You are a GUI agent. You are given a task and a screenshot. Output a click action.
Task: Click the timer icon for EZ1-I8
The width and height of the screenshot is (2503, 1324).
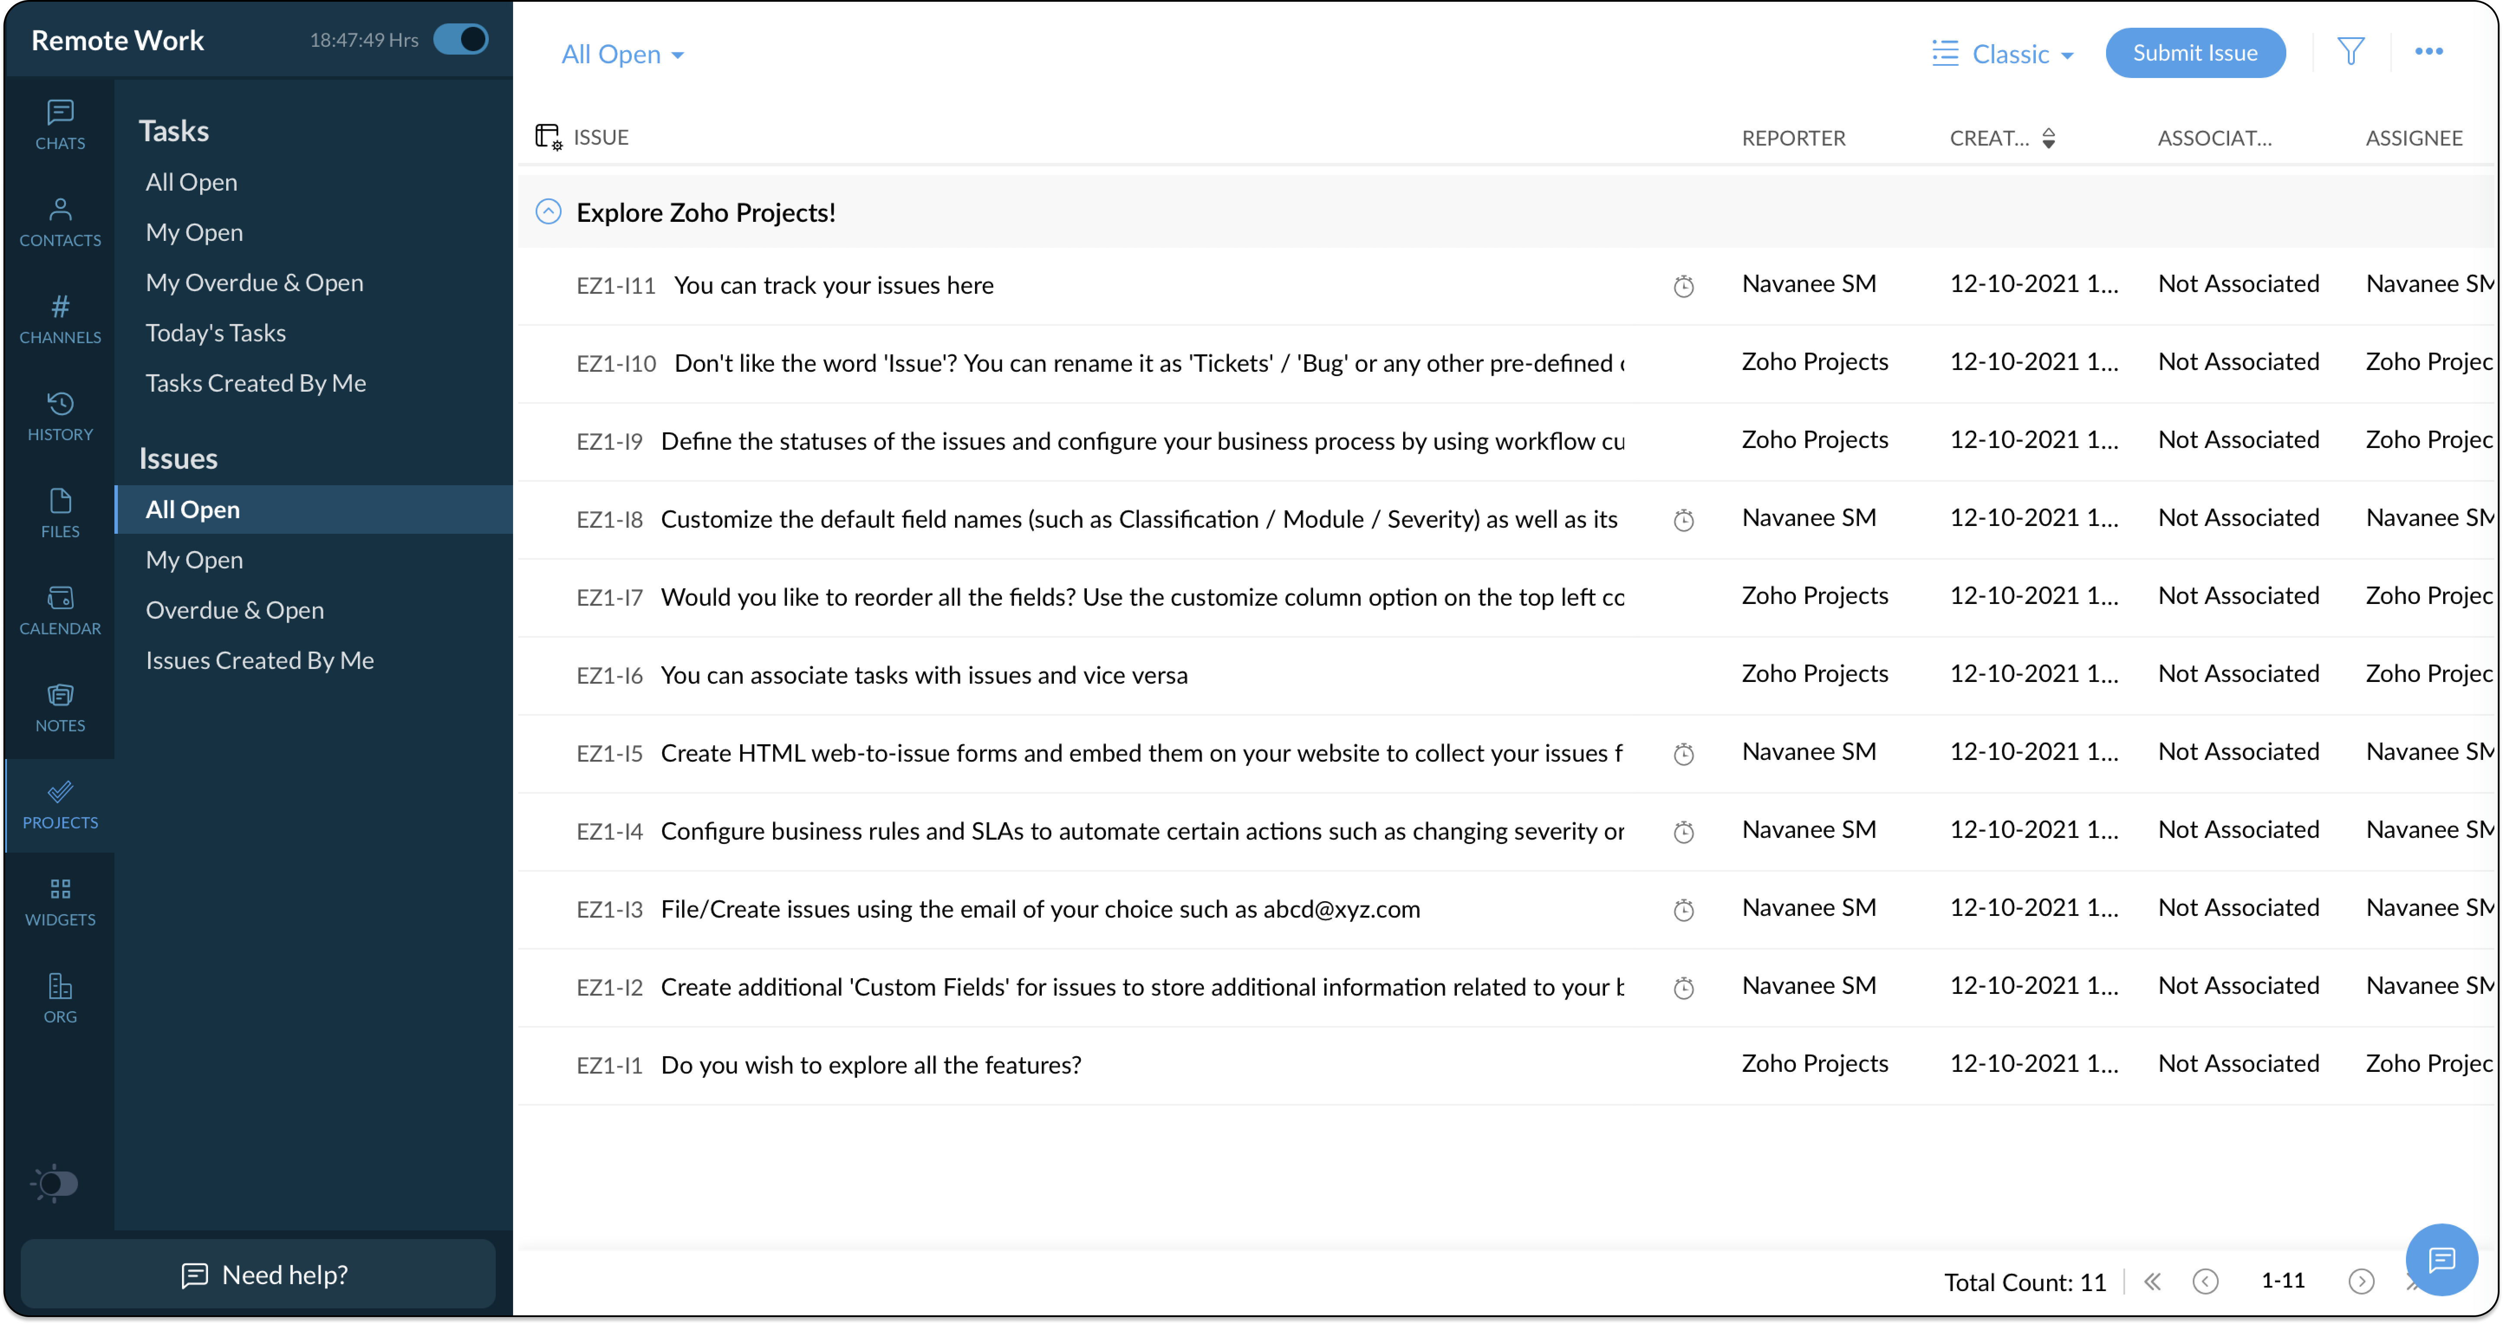(x=1684, y=520)
